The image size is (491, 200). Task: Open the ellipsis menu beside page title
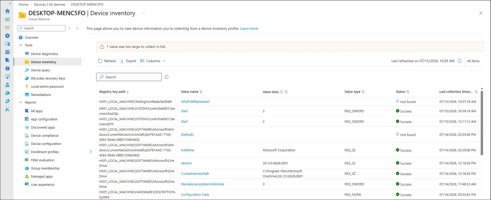click(x=144, y=13)
